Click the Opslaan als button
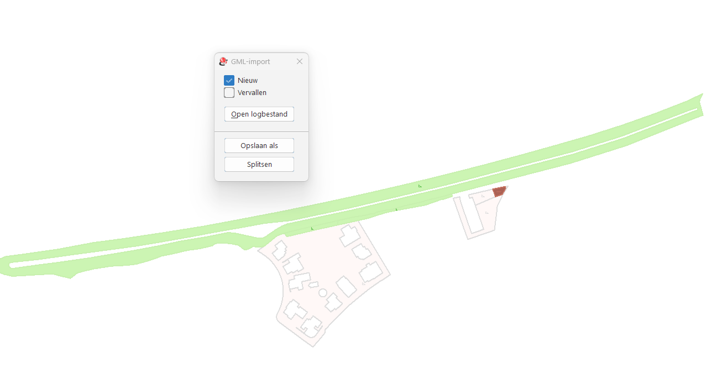 [259, 146]
